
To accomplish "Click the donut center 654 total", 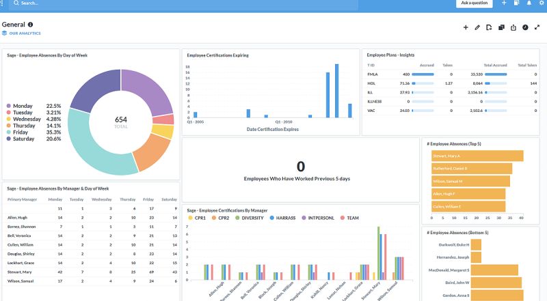I will 121,121.
